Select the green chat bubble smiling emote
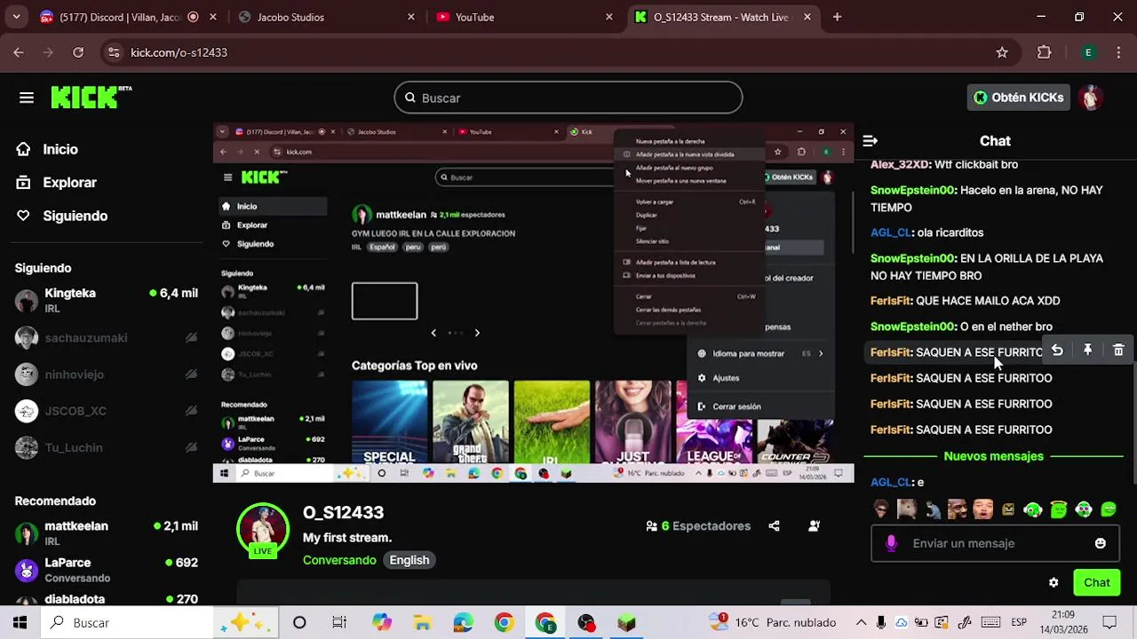This screenshot has height=639, width=1137. 1109,509
